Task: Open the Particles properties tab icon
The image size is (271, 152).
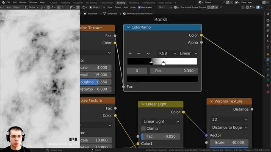Action: tap(268, 65)
